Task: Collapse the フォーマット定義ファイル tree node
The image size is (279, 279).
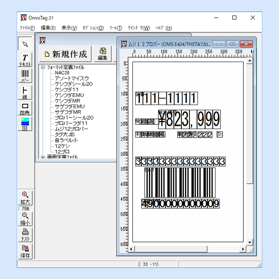Action: click(x=43, y=67)
